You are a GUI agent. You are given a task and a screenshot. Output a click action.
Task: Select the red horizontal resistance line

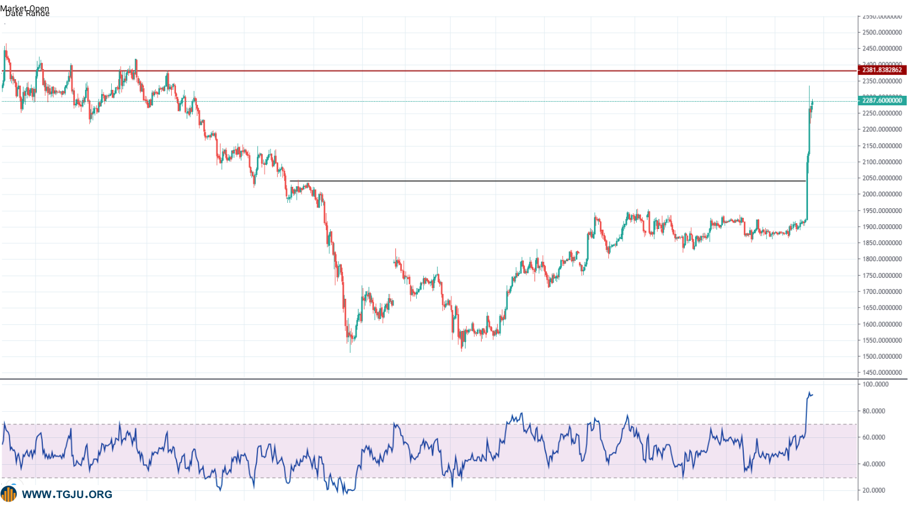click(428, 71)
